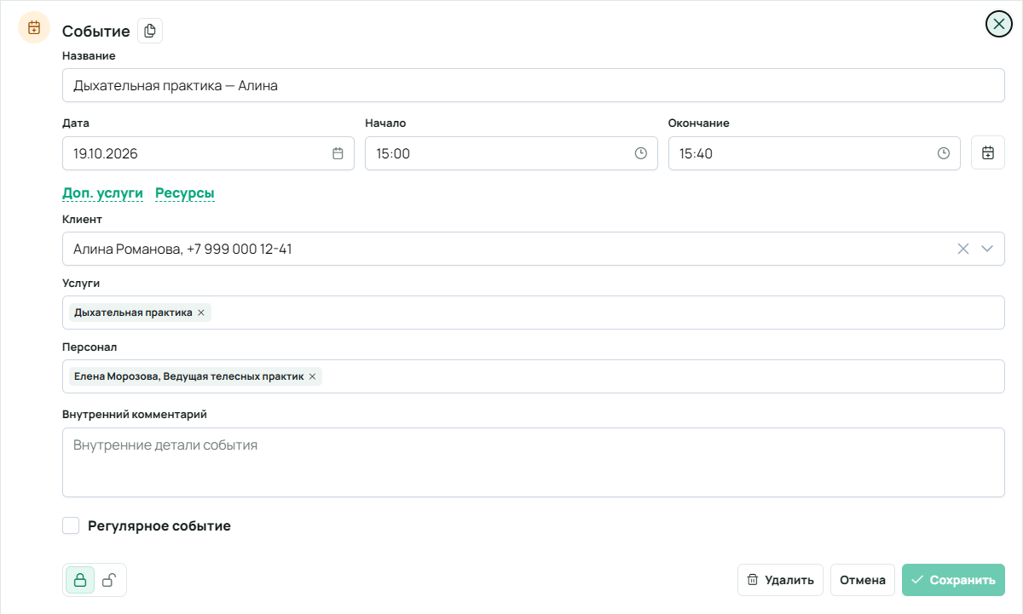The image size is (1023, 614).
Task: Delete the event with Удалить
Action: (780, 580)
